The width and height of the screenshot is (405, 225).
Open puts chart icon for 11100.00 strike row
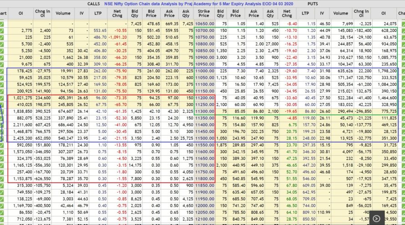click(403, 85)
